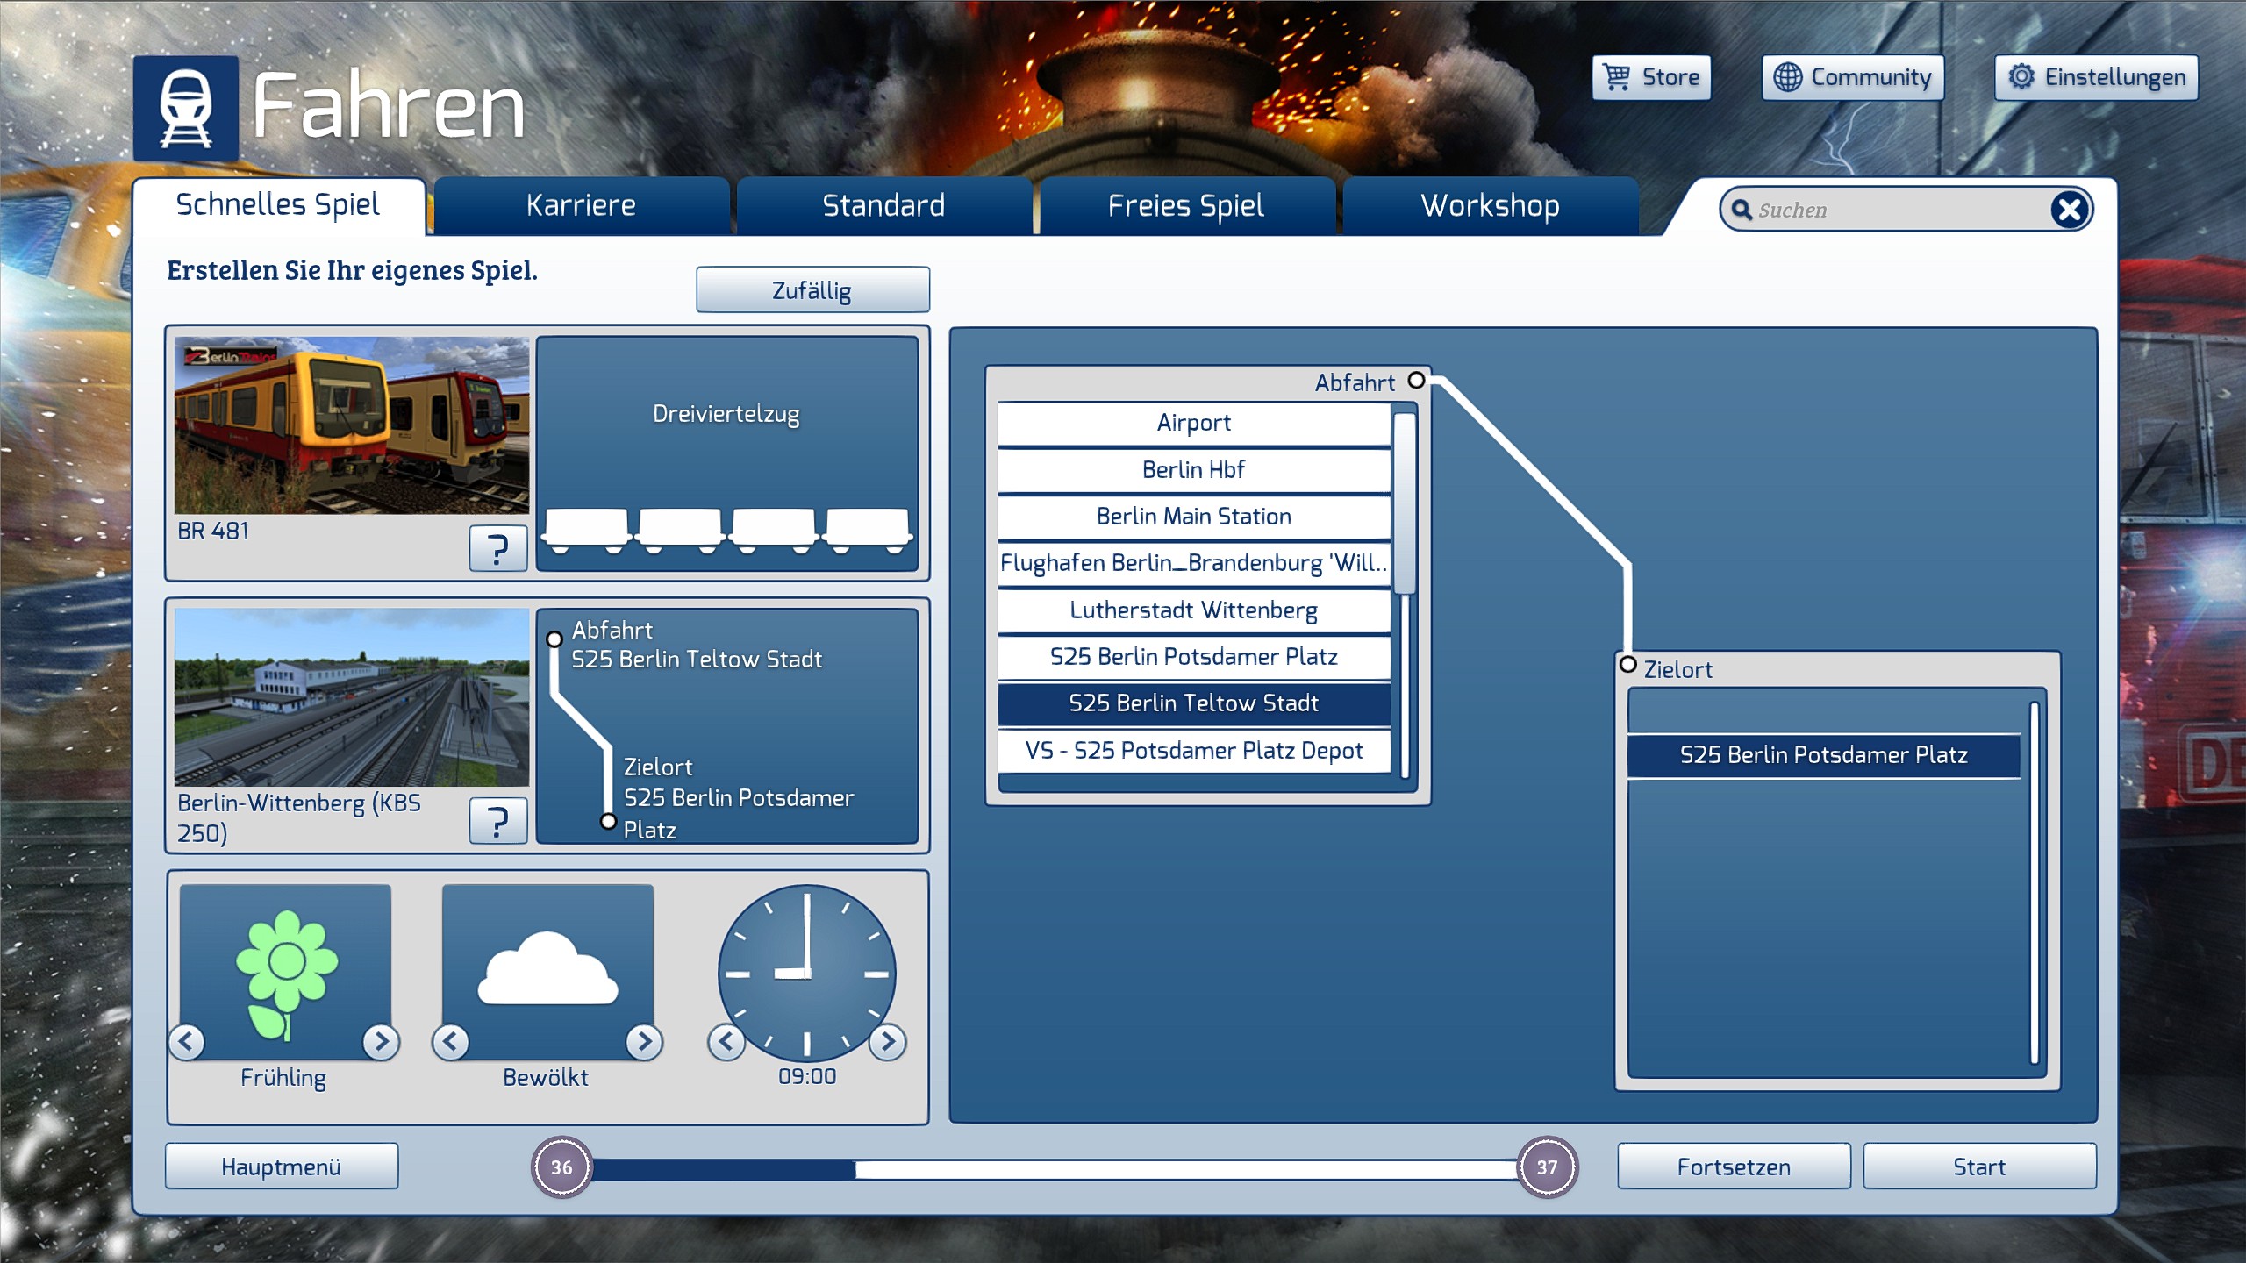Click the route help question mark icon

pos(497,820)
